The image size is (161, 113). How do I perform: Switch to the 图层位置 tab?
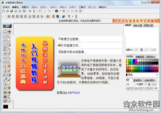[148, 25]
